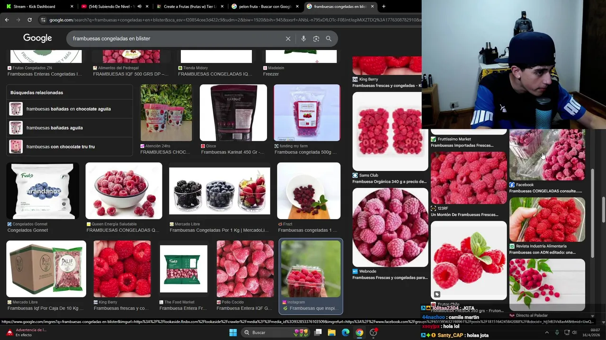
Task: Open Queen Energía Saludable frambuesas bowl image
Action: [x=124, y=191]
